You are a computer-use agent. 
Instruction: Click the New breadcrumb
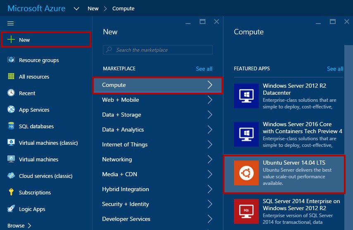click(x=93, y=9)
